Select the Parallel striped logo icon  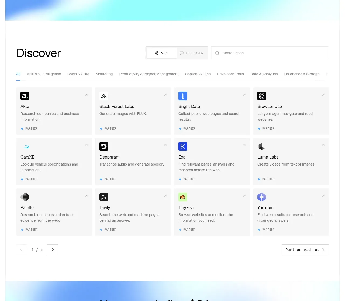tap(25, 197)
